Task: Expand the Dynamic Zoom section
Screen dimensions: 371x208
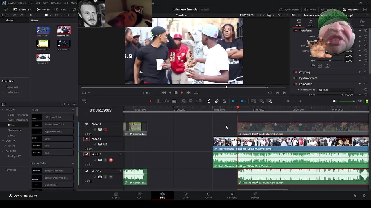Action: click(308, 78)
